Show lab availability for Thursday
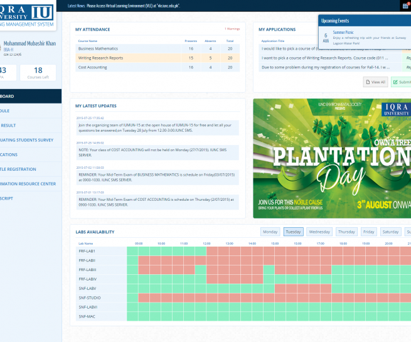 (346, 232)
